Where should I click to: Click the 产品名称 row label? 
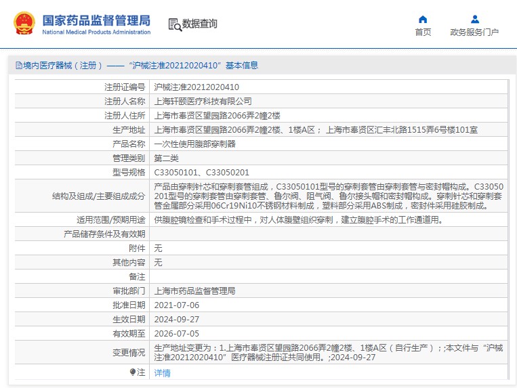click(x=129, y=144)
